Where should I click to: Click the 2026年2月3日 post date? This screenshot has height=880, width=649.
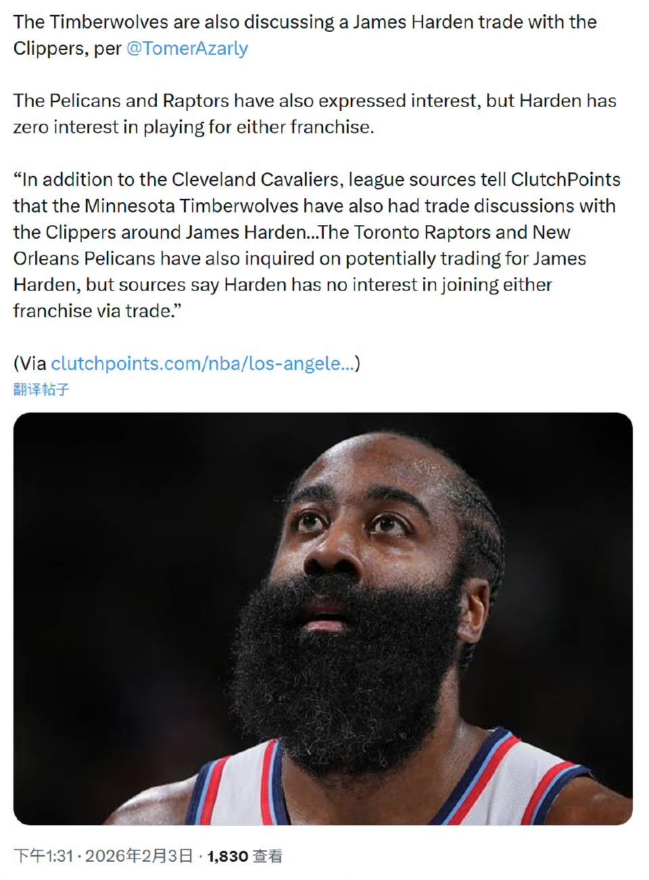point(139,856)
